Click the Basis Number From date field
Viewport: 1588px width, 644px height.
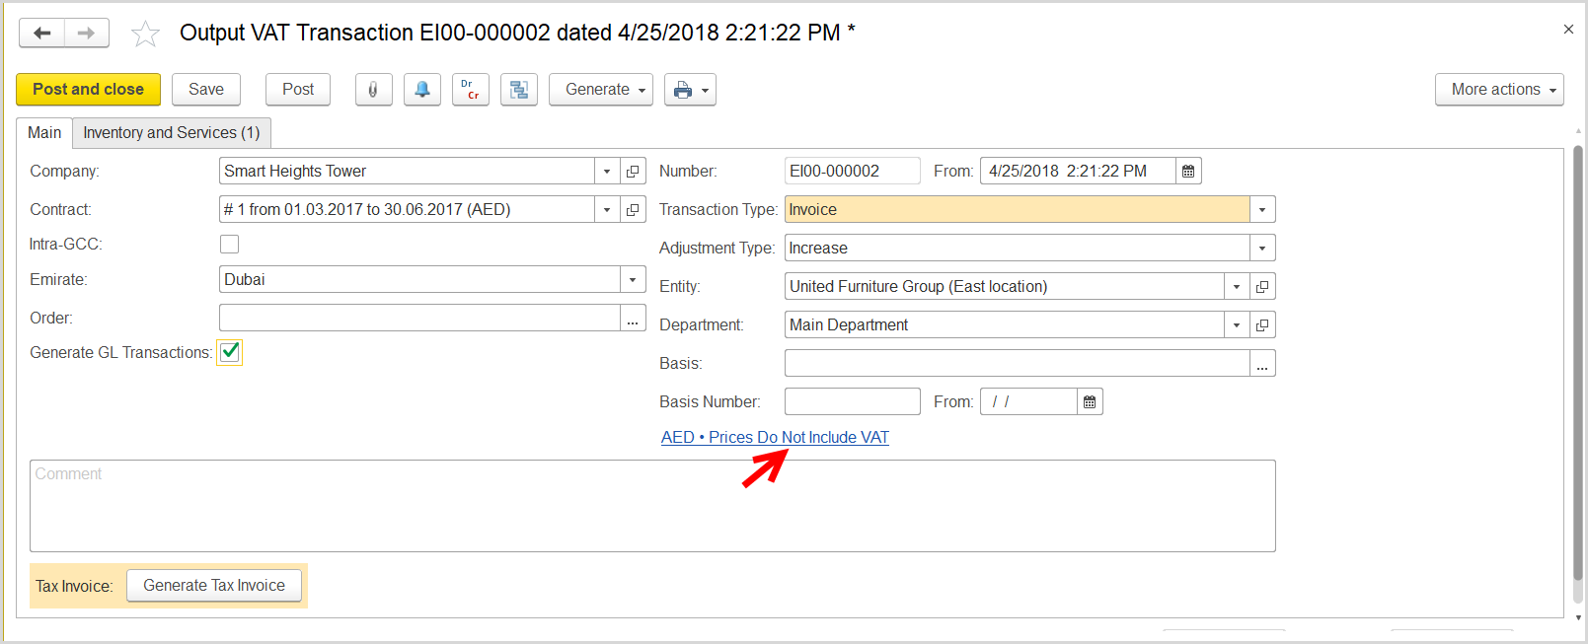coord(1028,402)
